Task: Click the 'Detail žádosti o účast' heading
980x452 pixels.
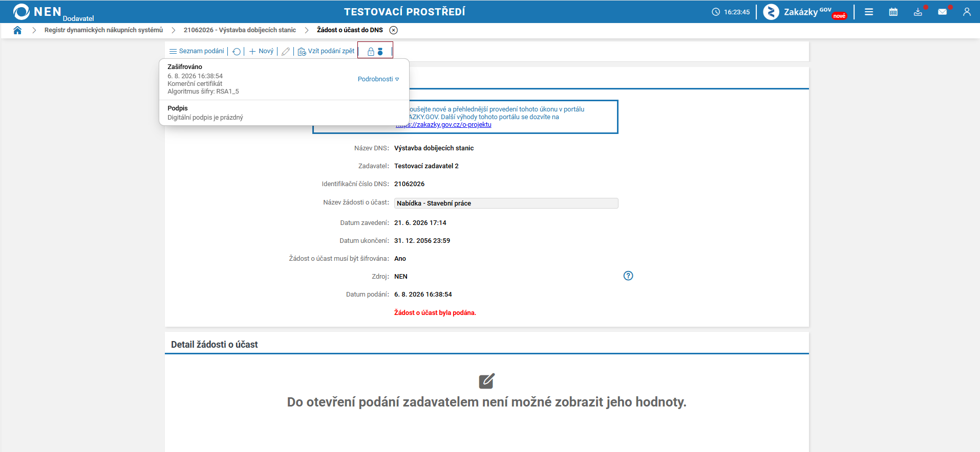Action: click(215, 345)
